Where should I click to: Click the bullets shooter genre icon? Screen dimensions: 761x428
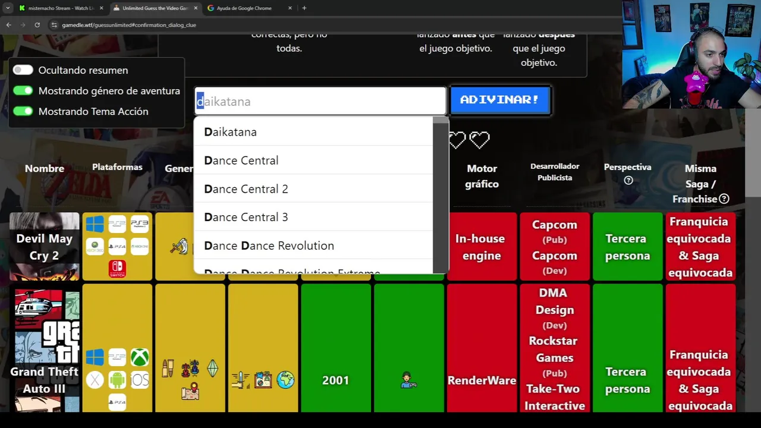(x=168, y=369)
